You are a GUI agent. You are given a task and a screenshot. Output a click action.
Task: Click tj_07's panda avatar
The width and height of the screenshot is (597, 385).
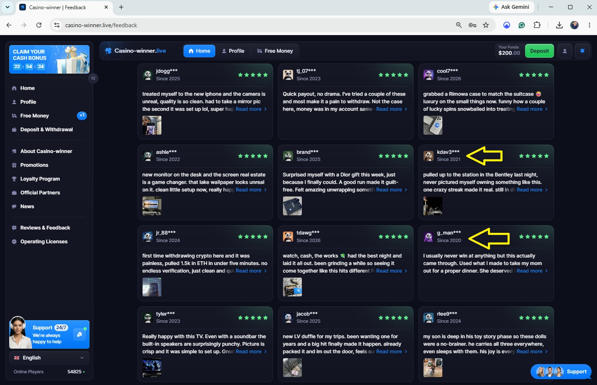[288, 75]
